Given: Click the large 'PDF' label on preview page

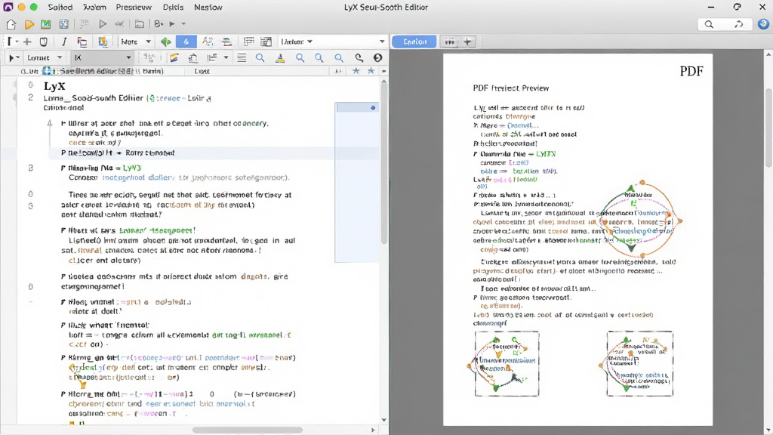Looking at the screenshot, I should (x=691, y=71).
